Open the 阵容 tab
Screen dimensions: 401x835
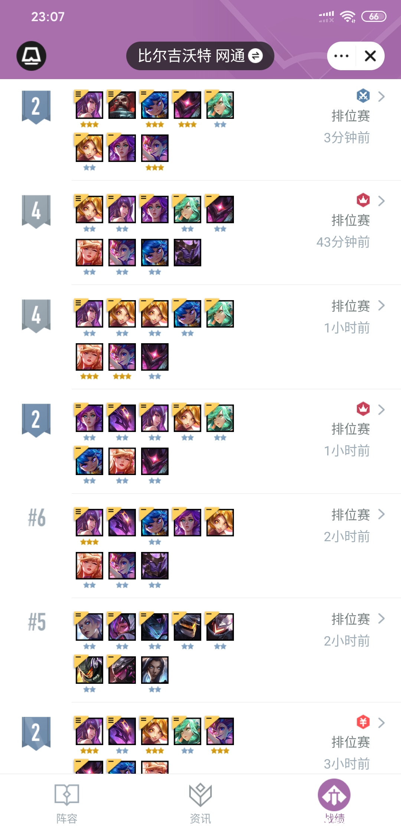[x=67, y=804]
